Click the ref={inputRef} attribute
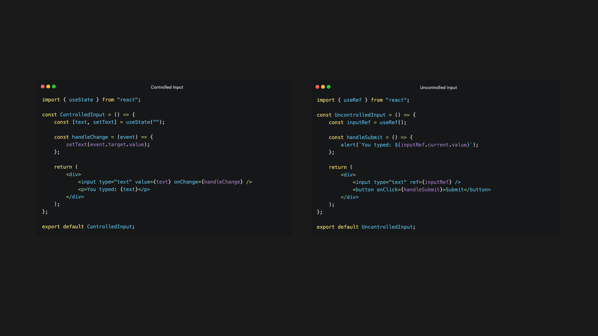Screen dimensions: 598x336 pos(431,182)
